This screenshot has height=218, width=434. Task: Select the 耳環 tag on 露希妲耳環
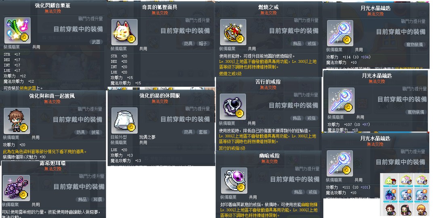pyautogui.click(x=97, y=199)
